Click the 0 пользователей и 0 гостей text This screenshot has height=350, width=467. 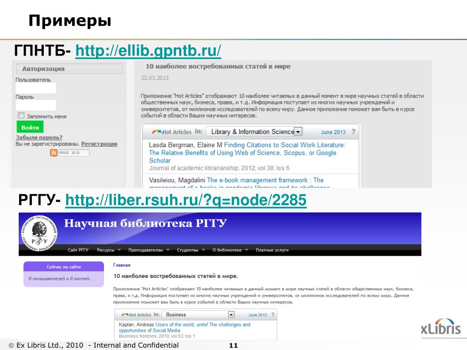pyautogui.click(x=60, y=278)
